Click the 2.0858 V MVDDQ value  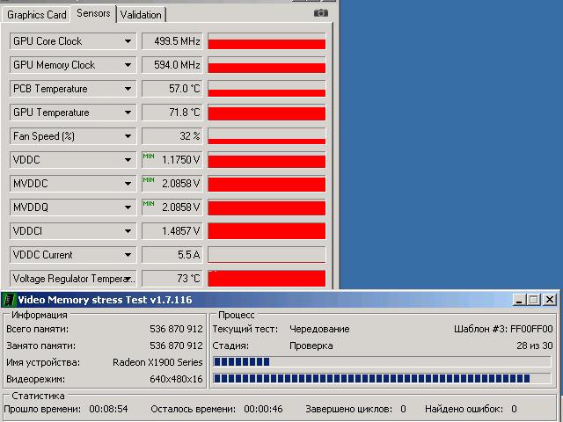point(172,207)
